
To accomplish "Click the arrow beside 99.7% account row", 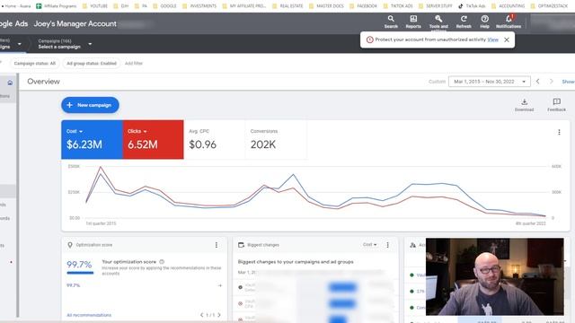I will [219, 285].
